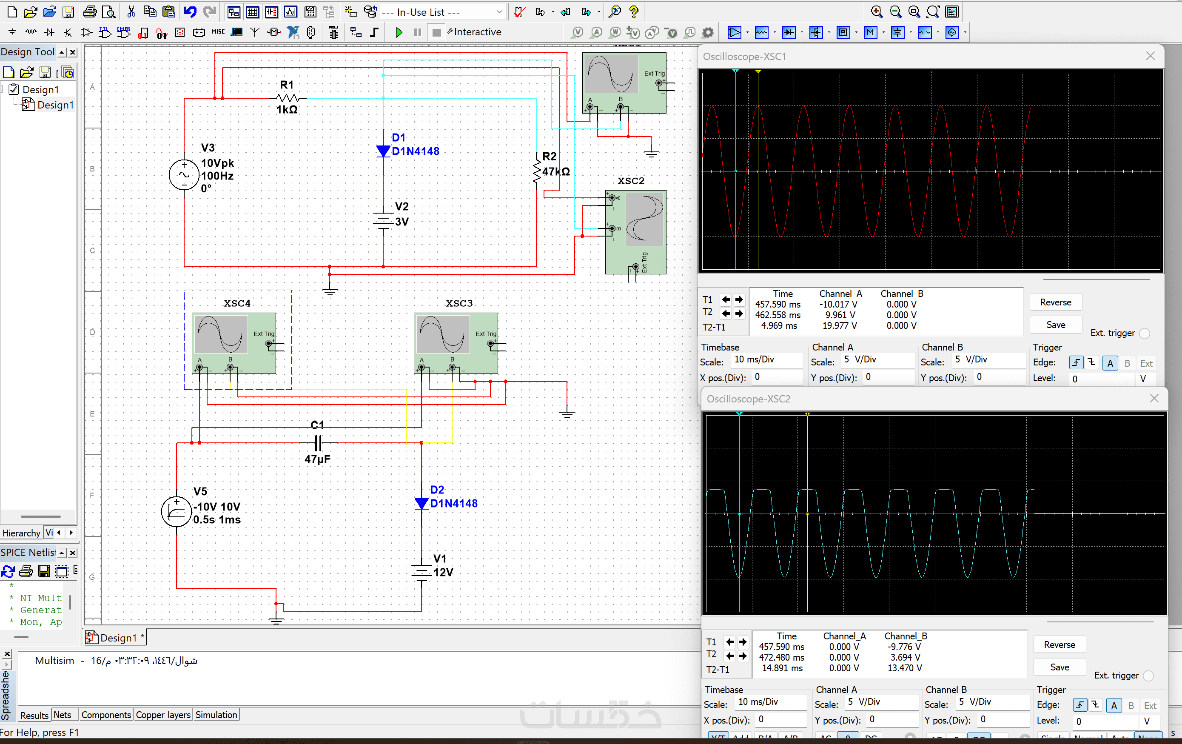
Task: Toggle the Design1 checkbox in design tree
Action: click(14, 89)
